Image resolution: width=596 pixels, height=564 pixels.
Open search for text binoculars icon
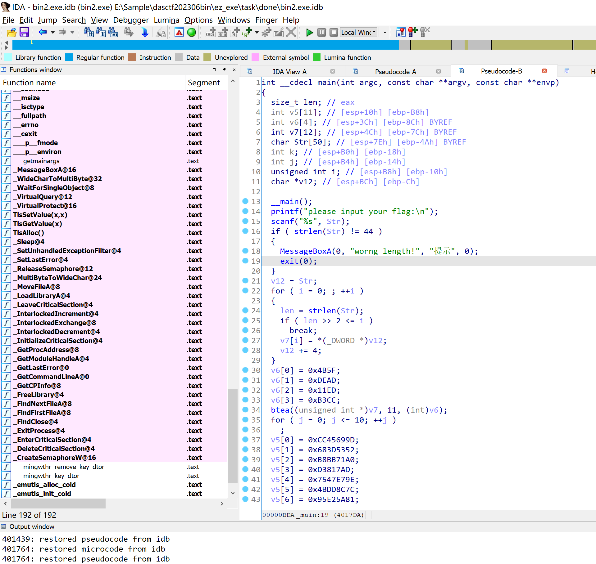point(101,32)
